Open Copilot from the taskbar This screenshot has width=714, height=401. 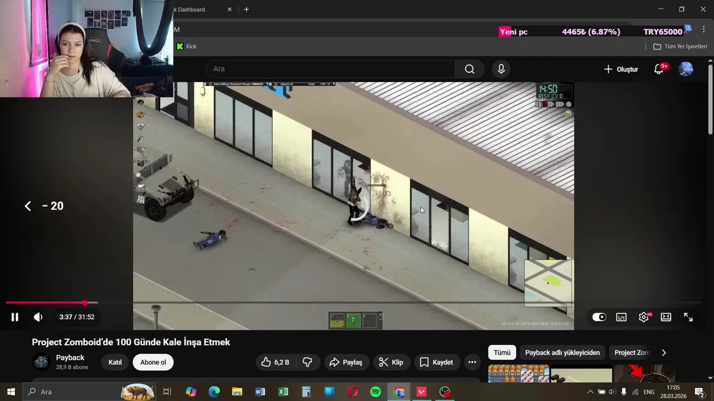[x=191, y=392]
